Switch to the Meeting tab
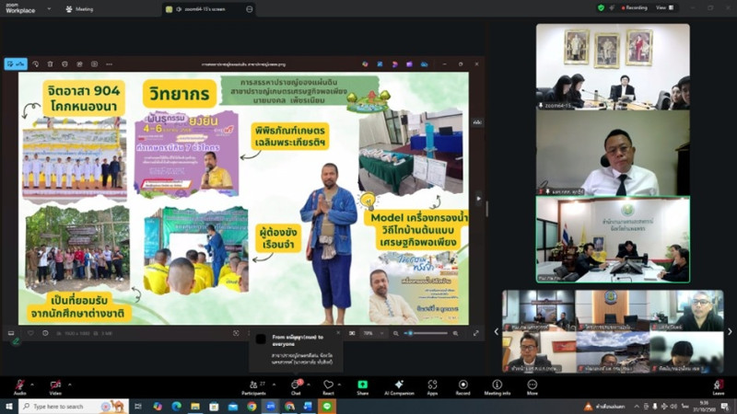 click(x=79, y=8)
